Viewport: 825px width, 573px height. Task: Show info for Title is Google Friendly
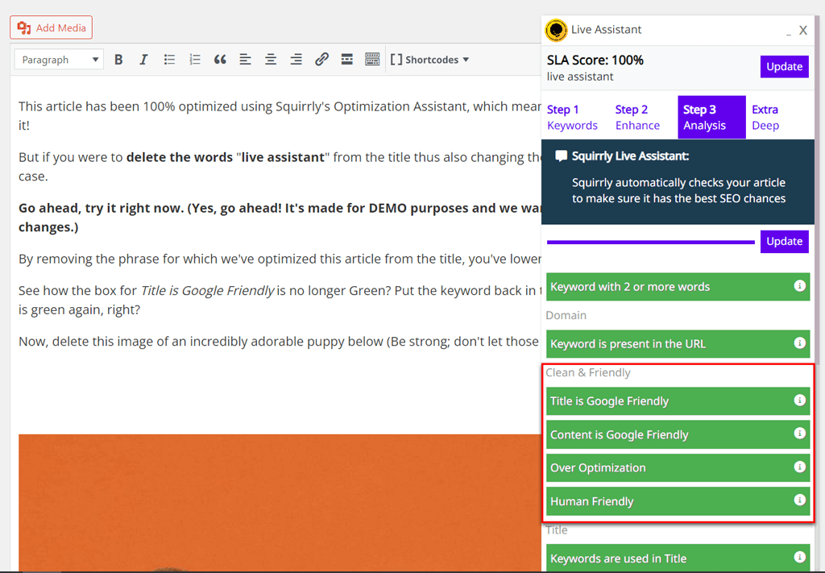point(800,401)
